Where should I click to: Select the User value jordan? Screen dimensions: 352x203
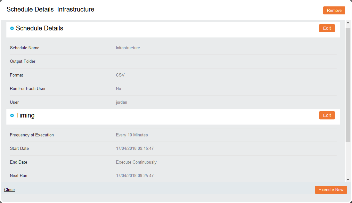click(x=121, y=102)
